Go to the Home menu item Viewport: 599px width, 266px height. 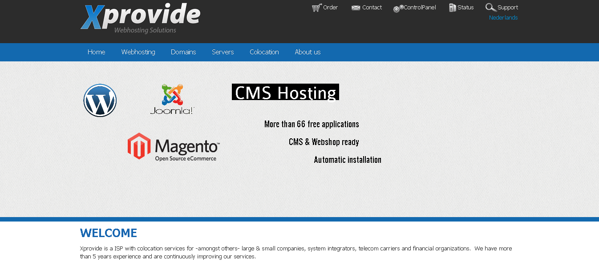(x=97, y=52)
